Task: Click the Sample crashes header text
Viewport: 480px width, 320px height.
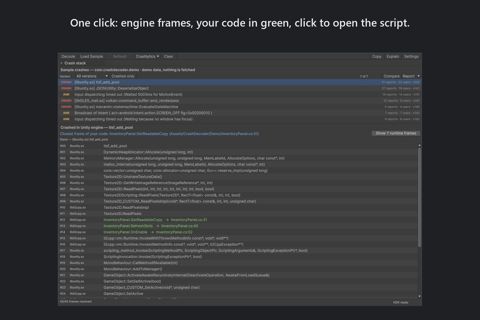Action: pos(128,70)
